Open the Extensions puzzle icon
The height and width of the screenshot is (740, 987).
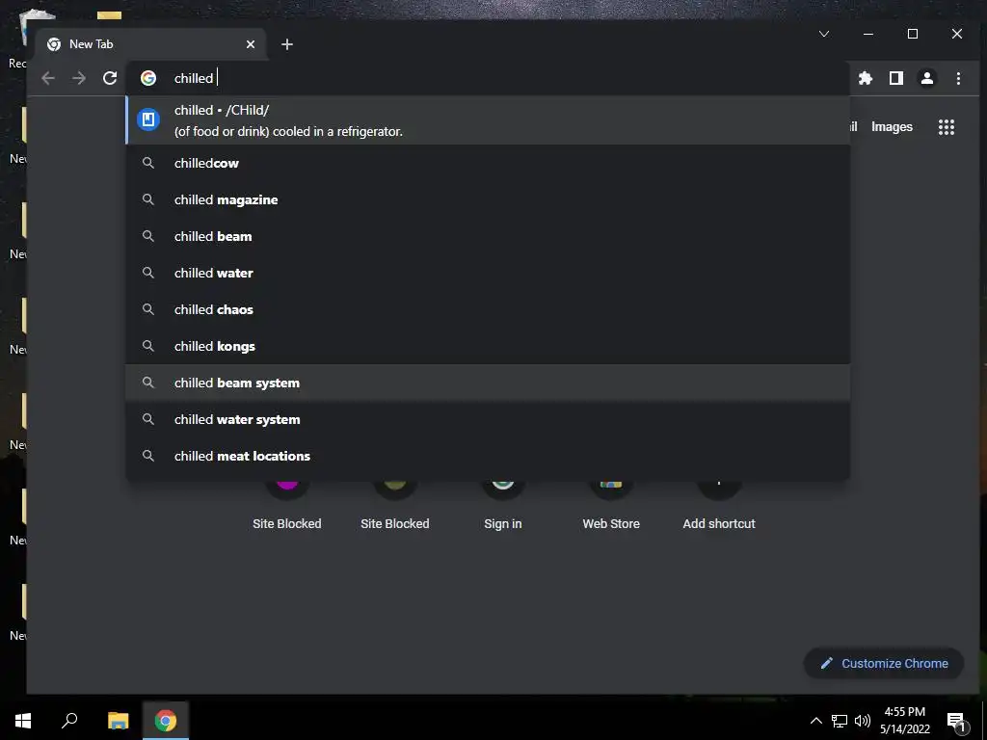866,78
